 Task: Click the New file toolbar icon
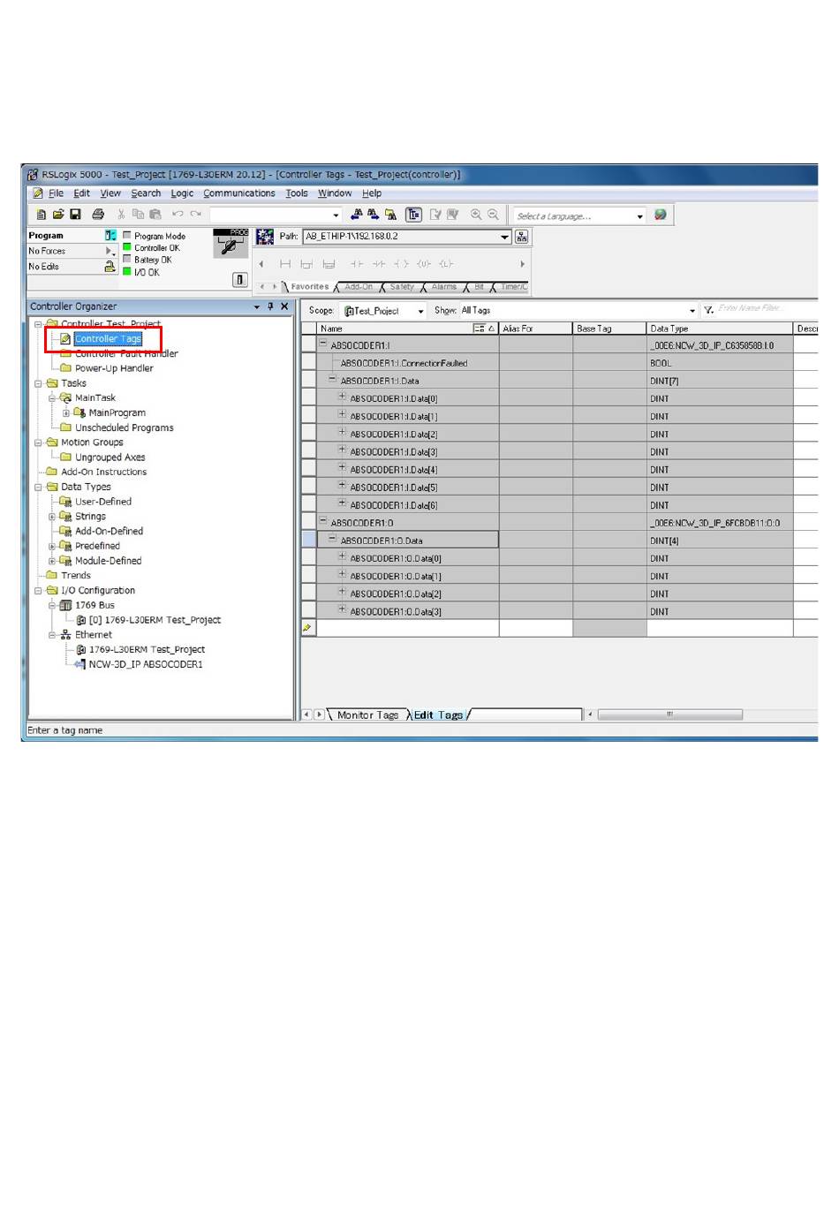[41, 215]
